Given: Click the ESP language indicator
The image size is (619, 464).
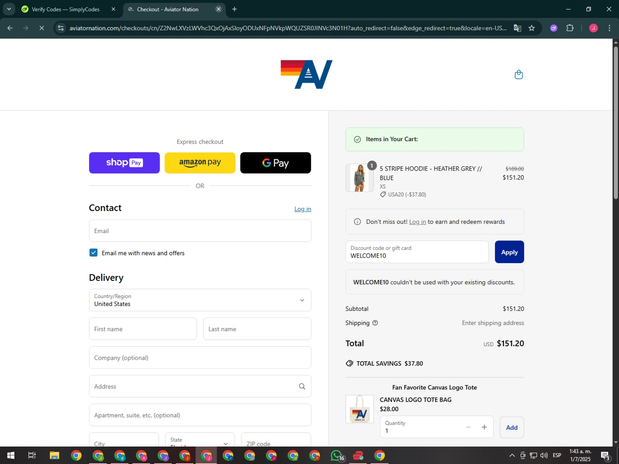Looking at the screenshot, I should tap(557, 455).
